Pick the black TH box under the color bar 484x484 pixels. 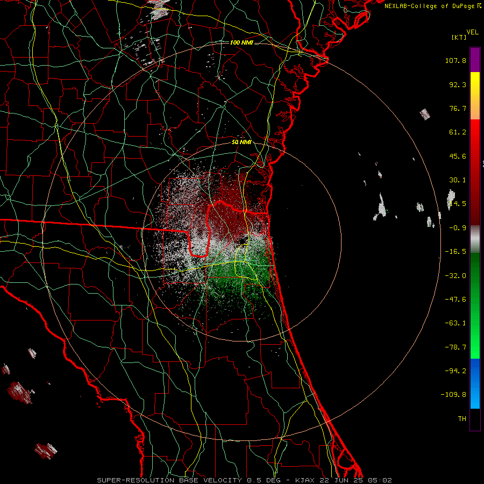point(475,419)
